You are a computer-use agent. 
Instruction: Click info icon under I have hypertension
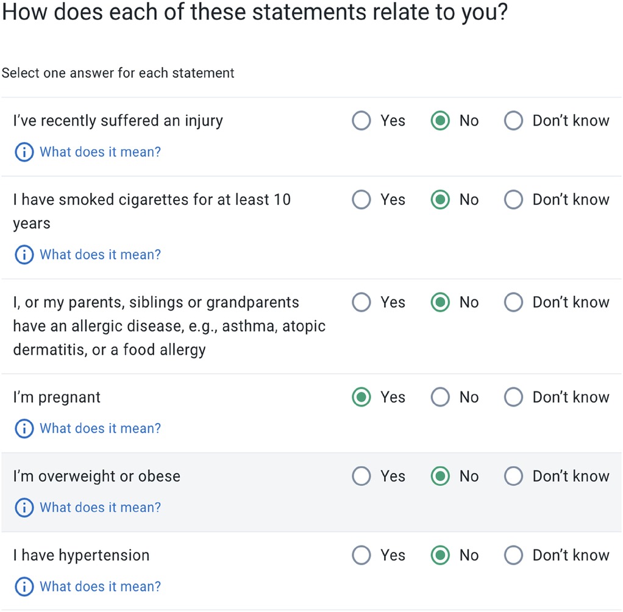[24, 587]
